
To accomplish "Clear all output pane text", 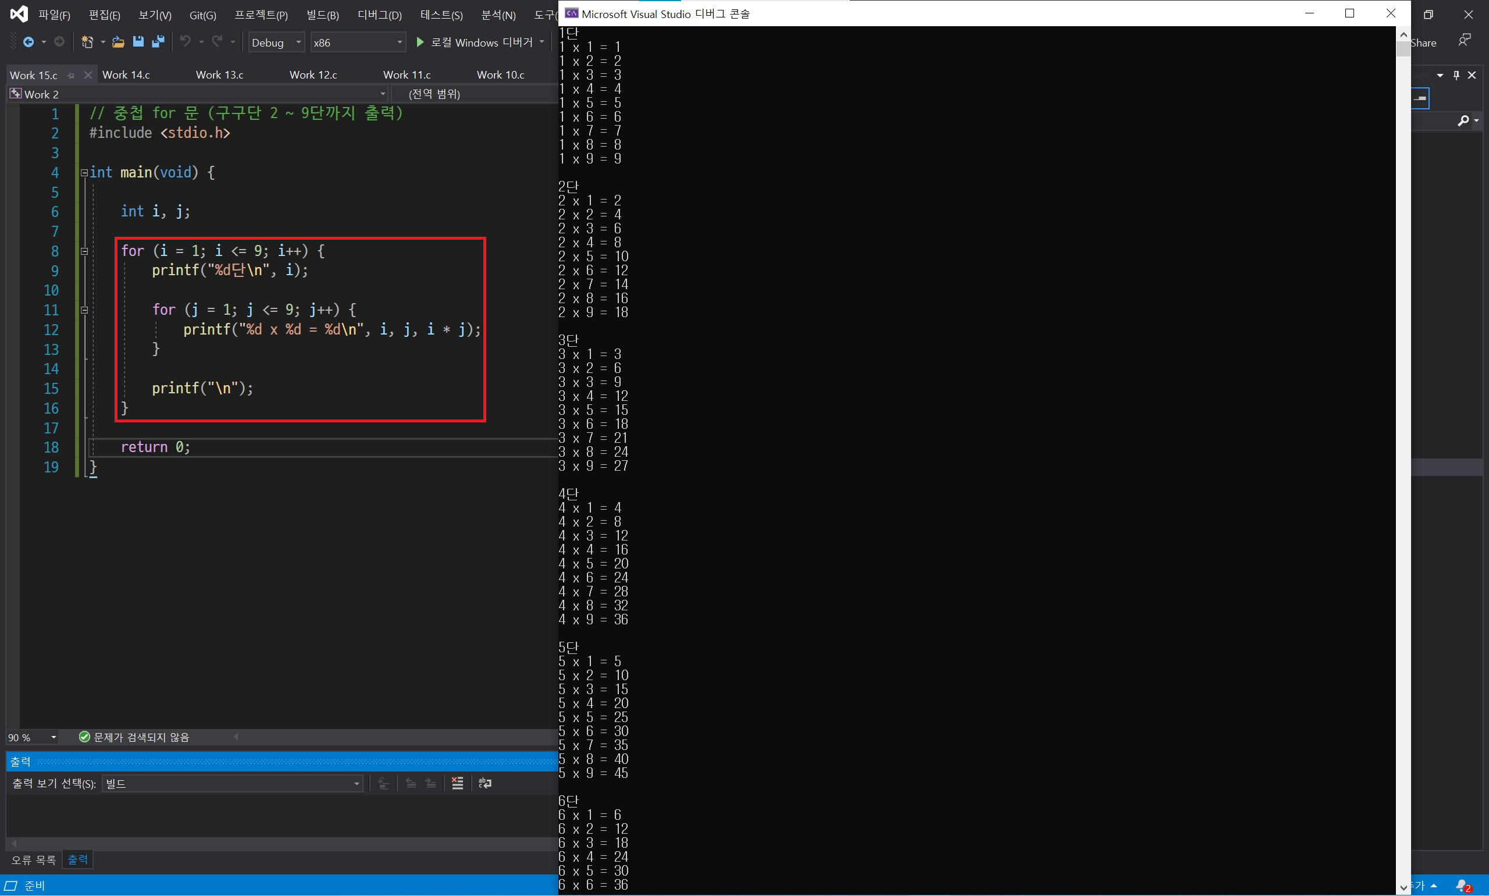I will (x=458, y=783).
